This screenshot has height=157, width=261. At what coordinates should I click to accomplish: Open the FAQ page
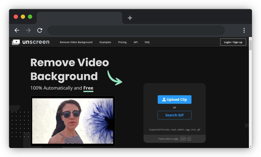click(x=147, y=42)
